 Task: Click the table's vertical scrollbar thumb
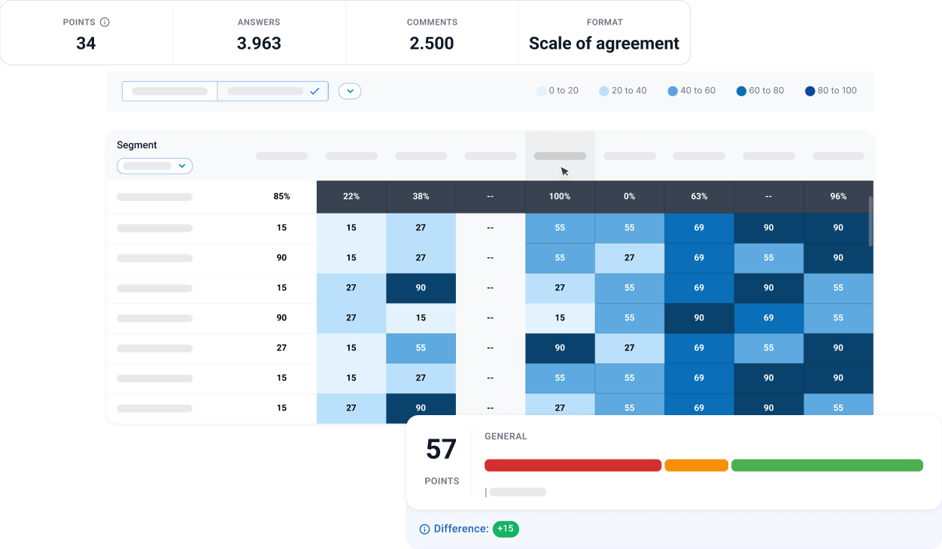[871, 221]
